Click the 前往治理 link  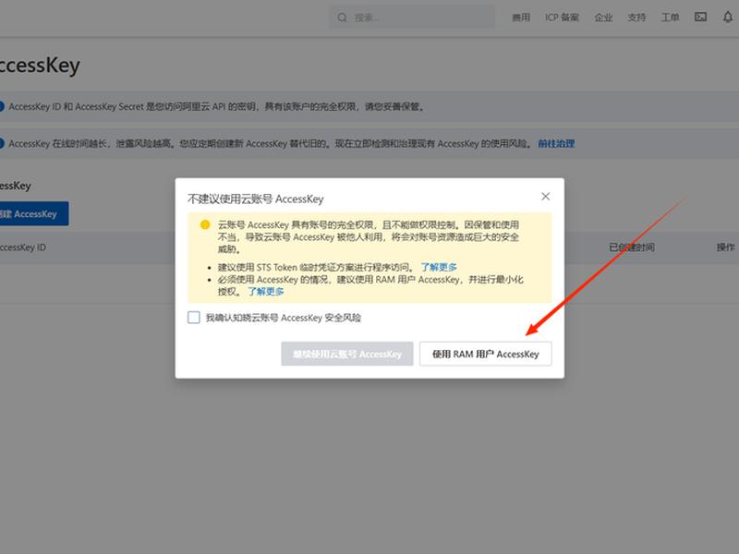(x=556, y=144)
